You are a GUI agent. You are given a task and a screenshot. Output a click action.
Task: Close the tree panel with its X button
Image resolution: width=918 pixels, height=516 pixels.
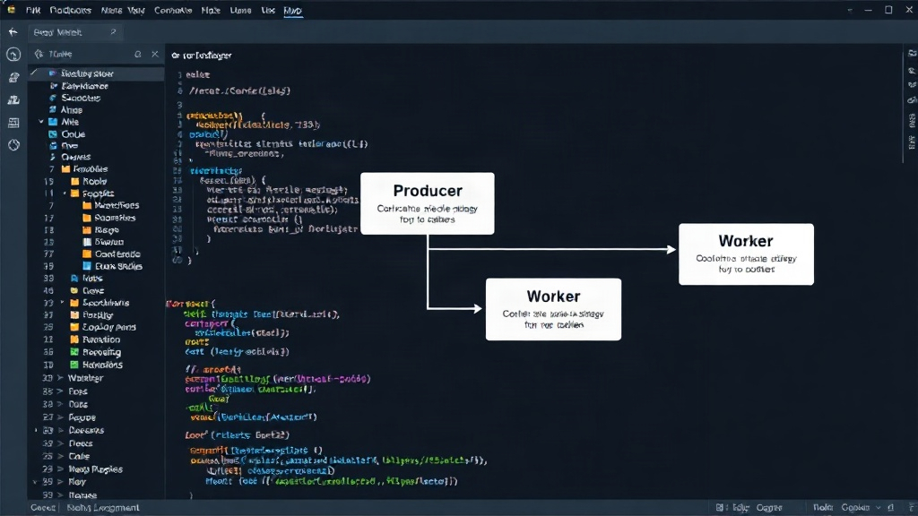(x=154, y=54)
